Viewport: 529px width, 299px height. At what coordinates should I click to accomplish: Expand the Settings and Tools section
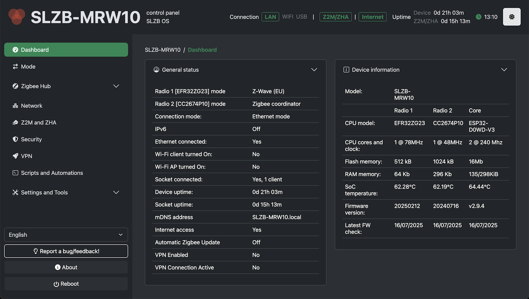(x=116, y=192)
